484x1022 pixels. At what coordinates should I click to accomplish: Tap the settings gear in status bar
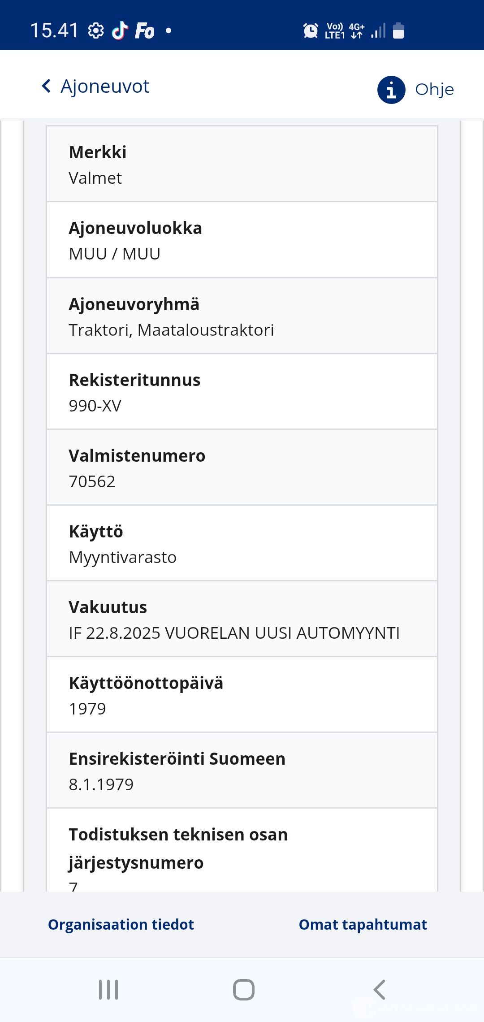95,31
